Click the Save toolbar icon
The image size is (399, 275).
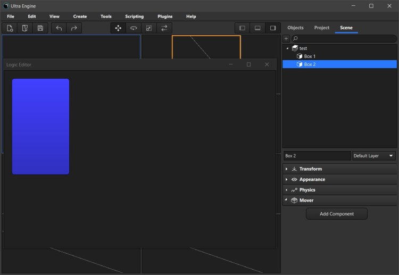(x=40, y=28)
